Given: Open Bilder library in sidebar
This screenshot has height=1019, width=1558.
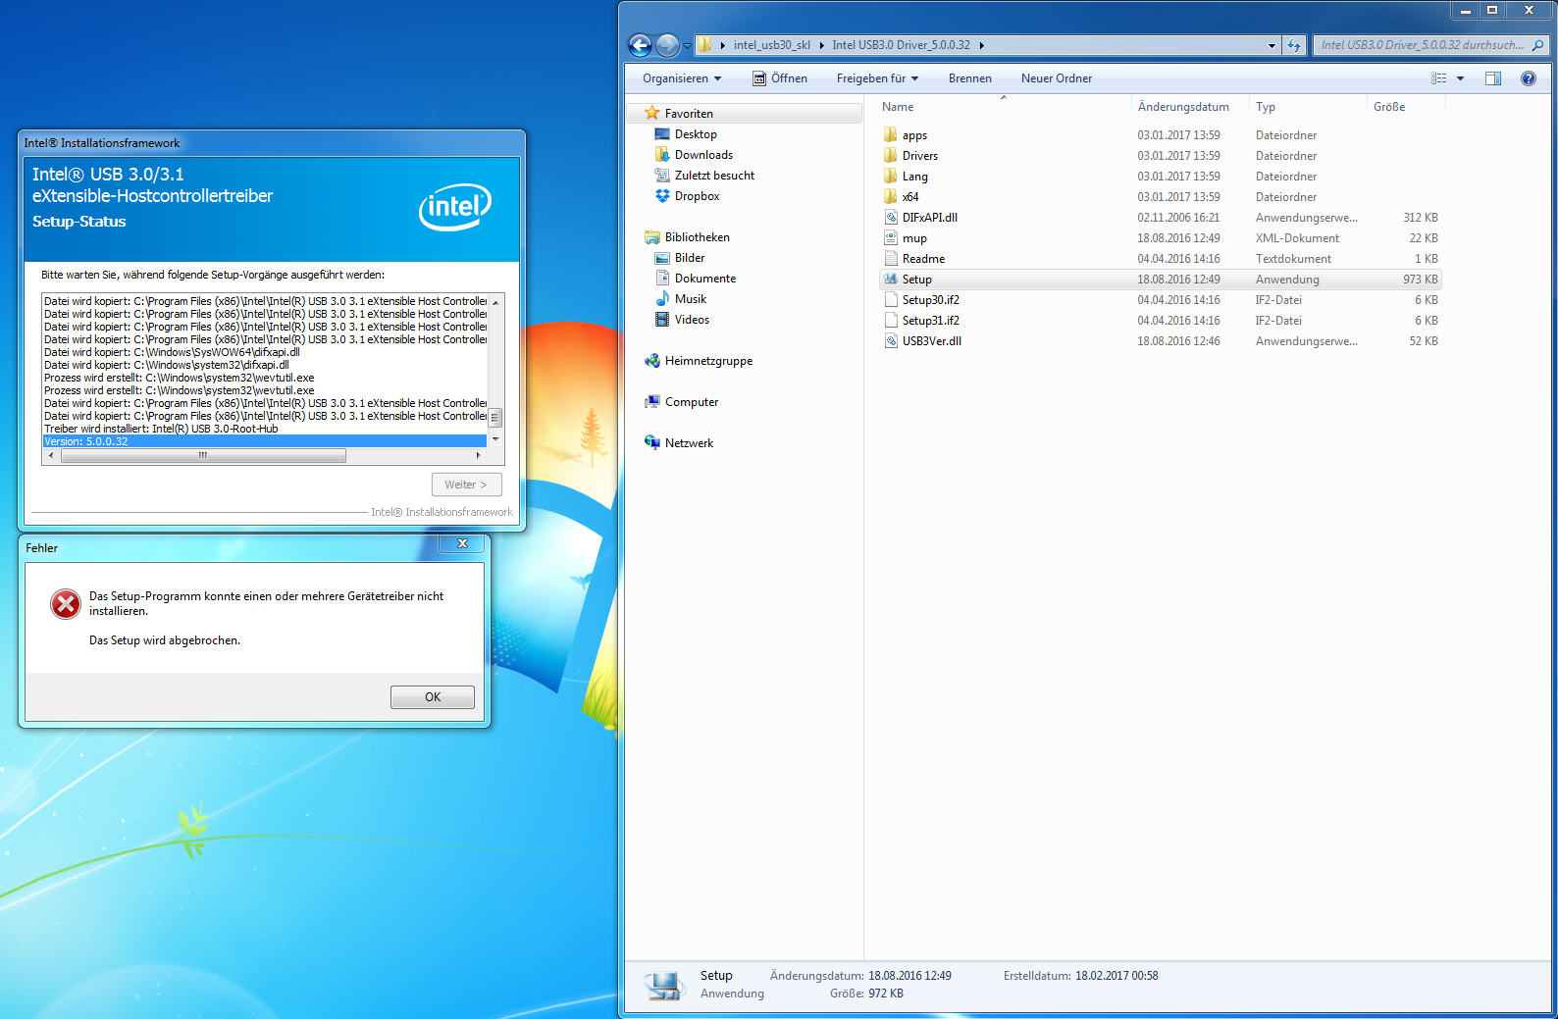Looking at the screenshot, I should click(679, 258).
